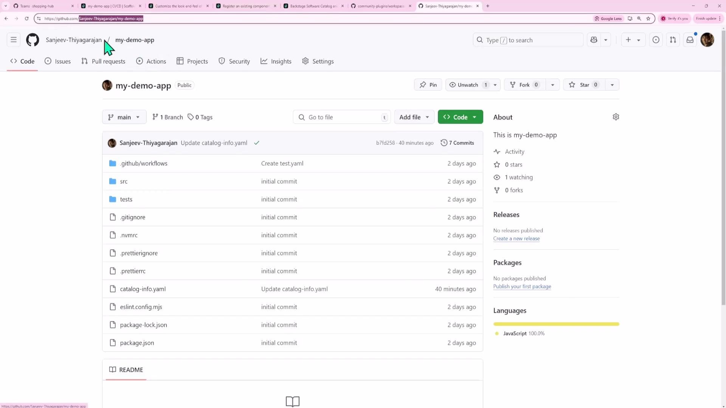Click the JavaScript language bar
726x408 pixels.
556,324
